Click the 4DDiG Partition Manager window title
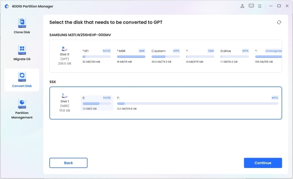Image resolution: width=293 pixels, height=179 pixels. tap(32, 6)
